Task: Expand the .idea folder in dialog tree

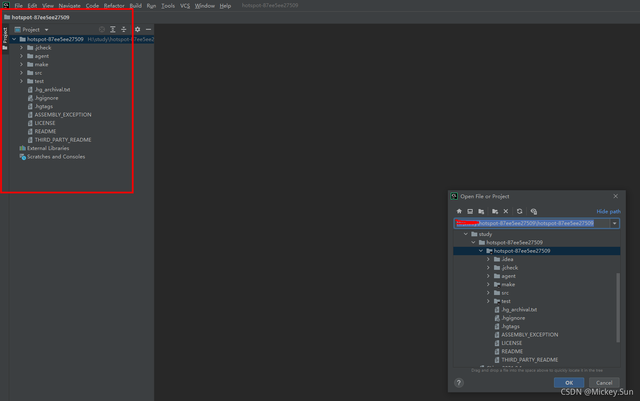Action: [x=488, y=259]
